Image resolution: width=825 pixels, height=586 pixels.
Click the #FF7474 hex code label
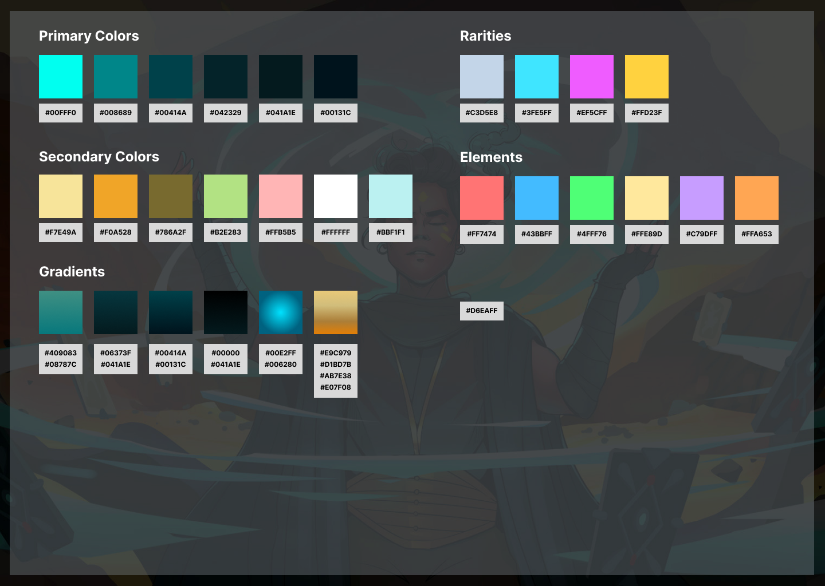tap(482, 234)
